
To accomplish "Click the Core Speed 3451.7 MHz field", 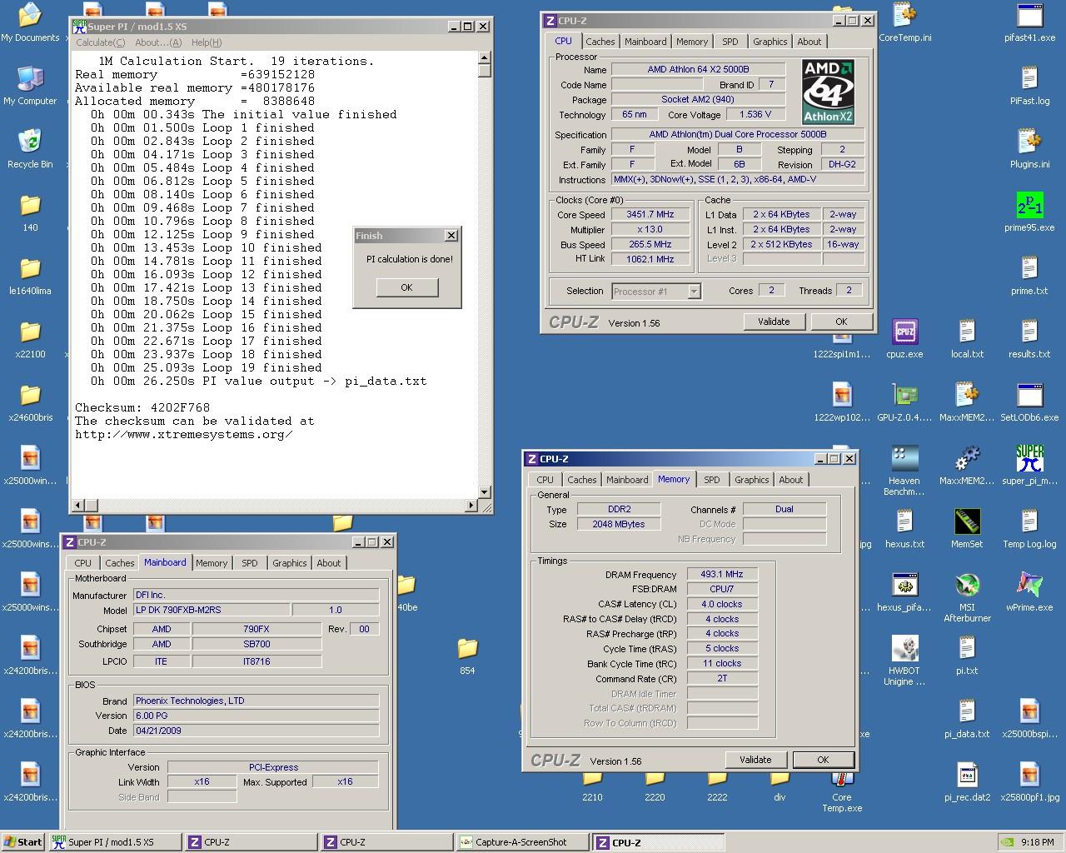I will point(650,214).
